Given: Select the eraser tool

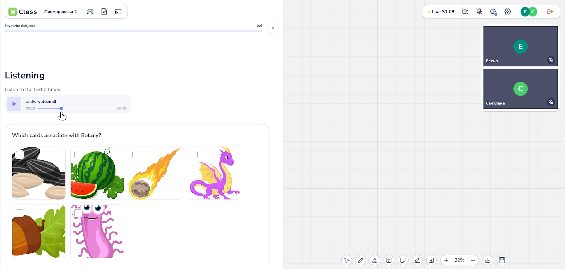Looking at the screenshot, I should [417, 260].
